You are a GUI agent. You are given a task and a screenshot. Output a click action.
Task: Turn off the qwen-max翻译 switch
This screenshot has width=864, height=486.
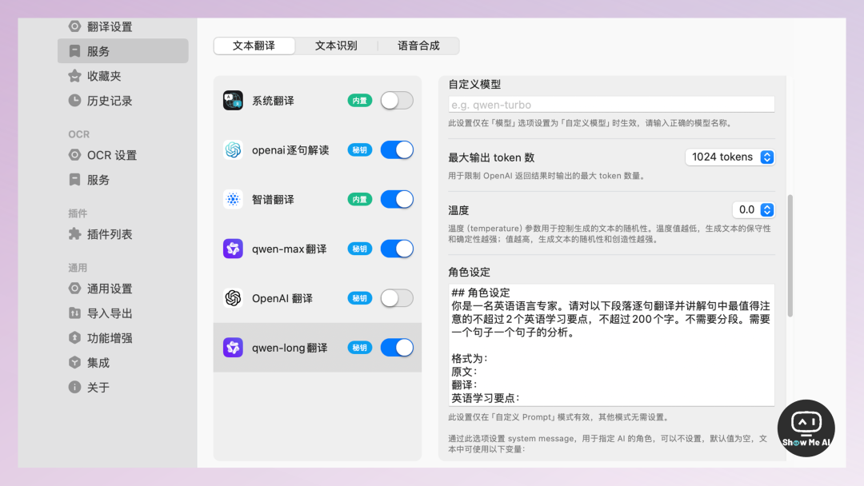397,249
